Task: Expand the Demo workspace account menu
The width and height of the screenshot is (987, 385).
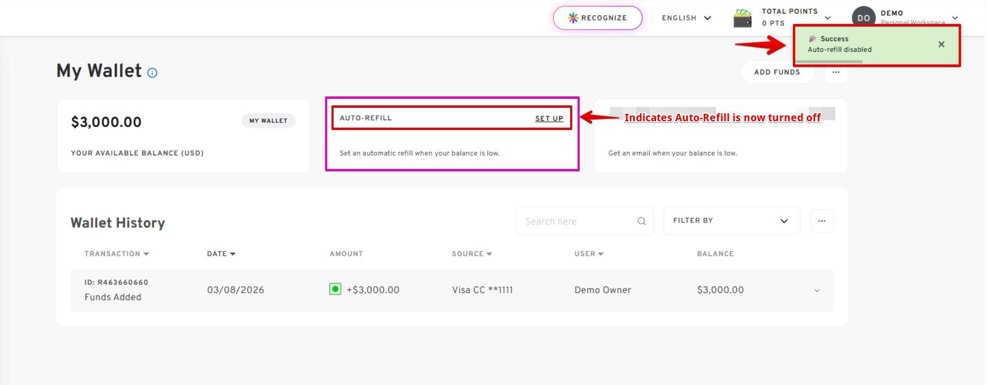Action: [955, 18]
